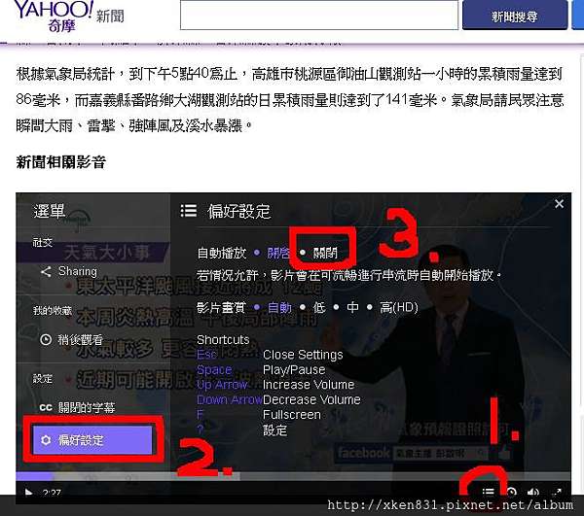Click the share icon next to Sharing
This screenshot has height=516, width=584.
click(46, 272)
